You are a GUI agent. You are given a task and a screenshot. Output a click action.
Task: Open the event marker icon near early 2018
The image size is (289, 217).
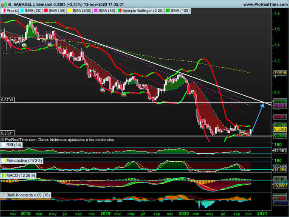pyautogui.click(x=24, y=45)
